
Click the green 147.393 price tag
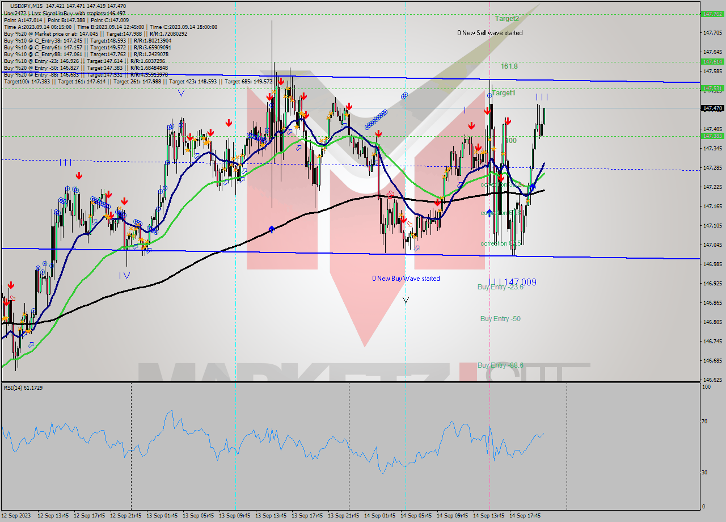point(712,136)
